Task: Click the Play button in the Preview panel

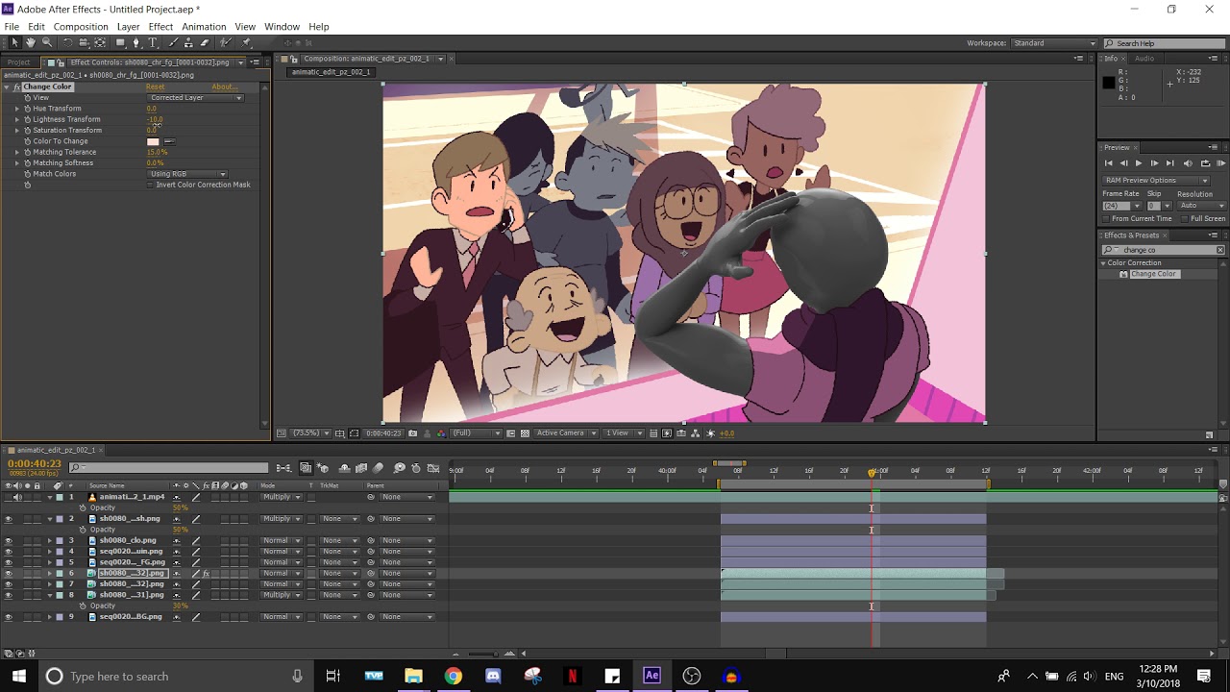Action: [x=1139, y=163]
